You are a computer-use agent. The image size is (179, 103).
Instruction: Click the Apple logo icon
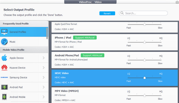pyautogui.click(x=4, y=58)
